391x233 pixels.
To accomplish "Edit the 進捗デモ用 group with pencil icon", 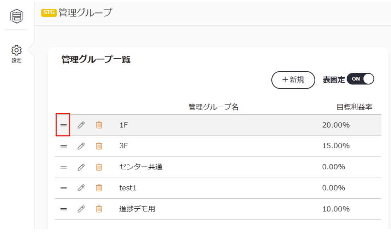I will point(81,209).
